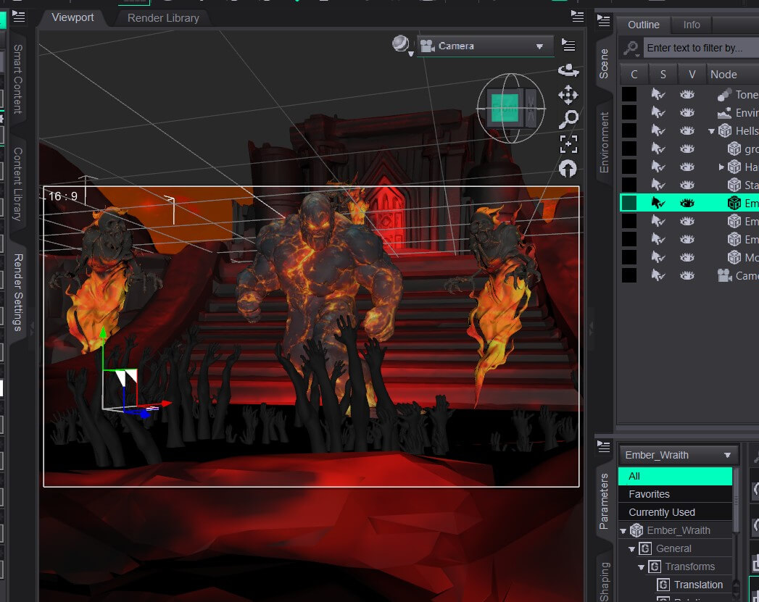Collapse the General parameters group

631,549
